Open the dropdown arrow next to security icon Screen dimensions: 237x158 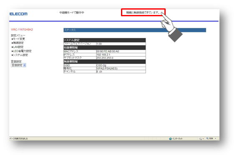[203, 139]
